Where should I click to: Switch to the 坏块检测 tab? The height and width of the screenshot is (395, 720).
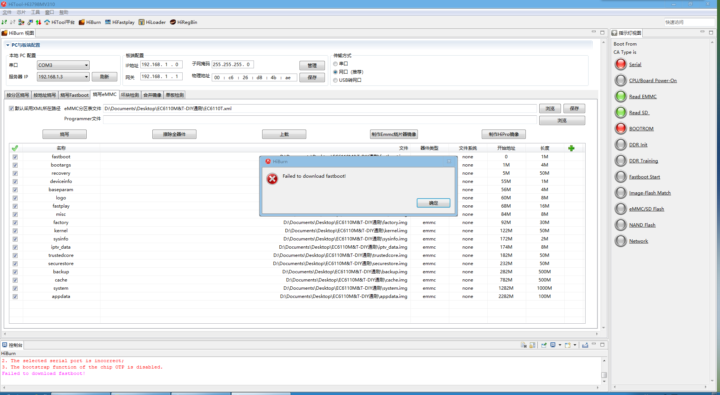coord(130,95)
